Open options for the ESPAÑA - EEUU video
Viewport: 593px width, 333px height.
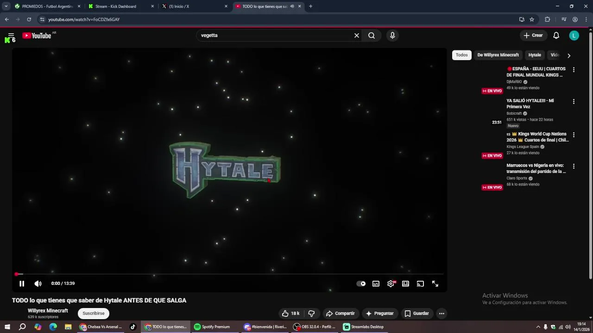574,70
